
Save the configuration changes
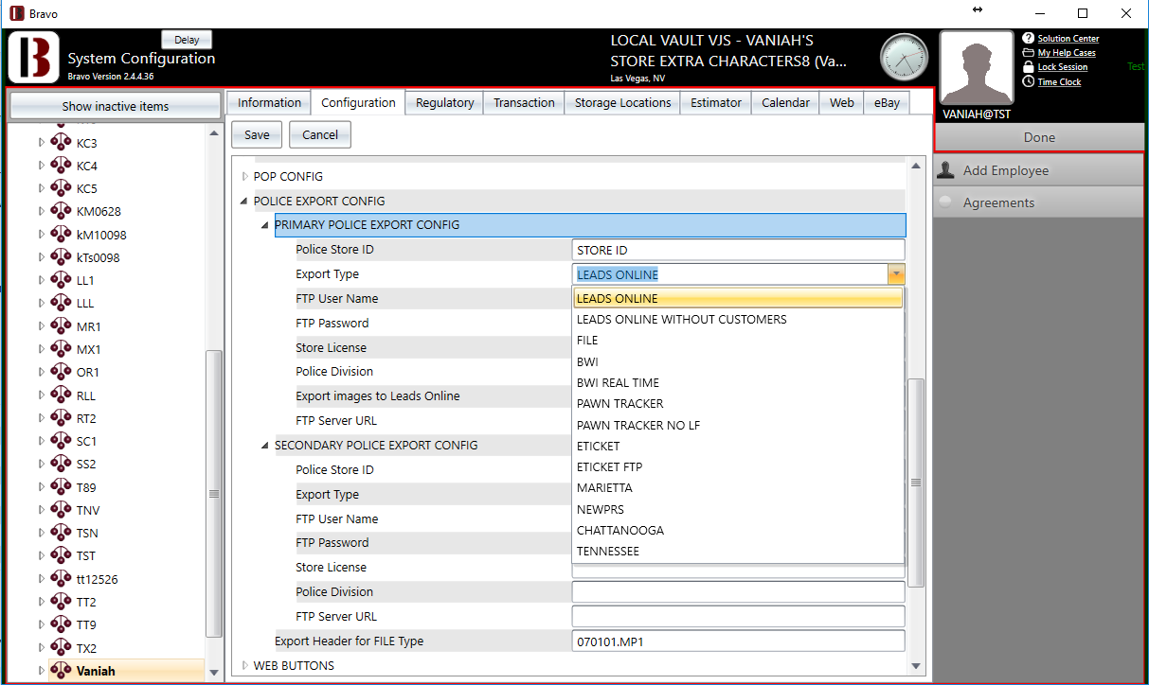[257, 134]
